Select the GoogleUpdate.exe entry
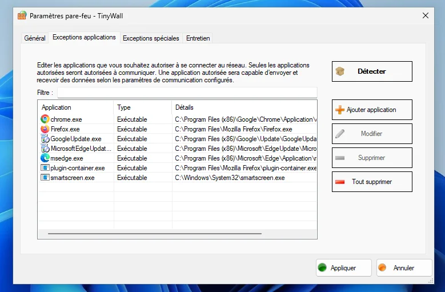445x292 pixels. click(76, 139)
